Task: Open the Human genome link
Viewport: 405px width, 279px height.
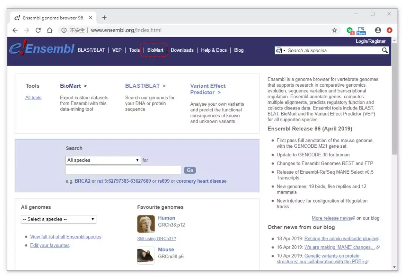Action: [x=166, y=218]
